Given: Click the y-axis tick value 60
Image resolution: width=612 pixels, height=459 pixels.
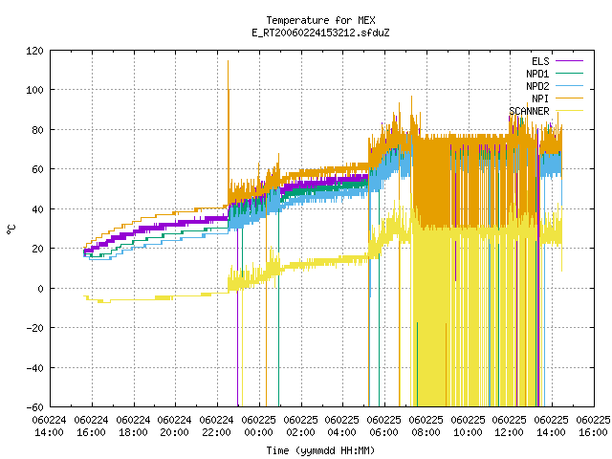Looking at the screenshot, I should tap(37, 169).
